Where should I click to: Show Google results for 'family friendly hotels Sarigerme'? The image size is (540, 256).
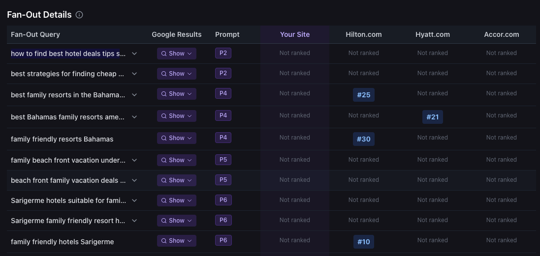coord(176,241)
